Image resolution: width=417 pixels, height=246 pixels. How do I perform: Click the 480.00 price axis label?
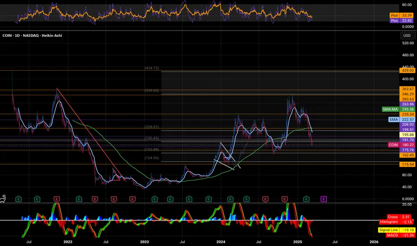pos(408,55)
